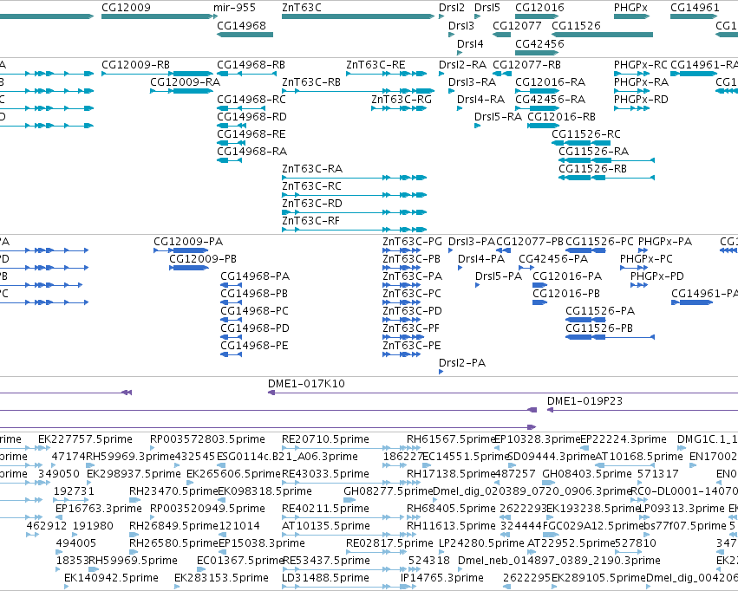This screenshot has height=591, width=738.
Task: Open the PHGPx gene label
Action: click(630, 8)
